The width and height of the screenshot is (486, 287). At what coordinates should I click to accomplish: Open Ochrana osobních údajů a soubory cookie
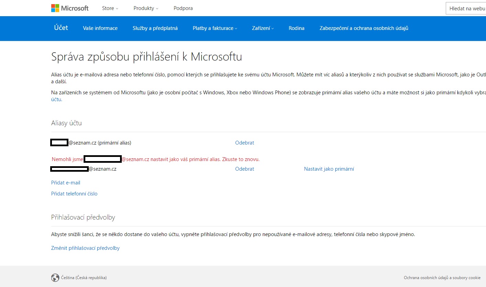click(442, 278)
